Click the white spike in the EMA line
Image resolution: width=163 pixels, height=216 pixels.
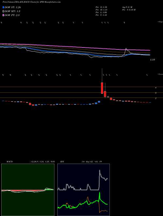[x=126, y=49]
